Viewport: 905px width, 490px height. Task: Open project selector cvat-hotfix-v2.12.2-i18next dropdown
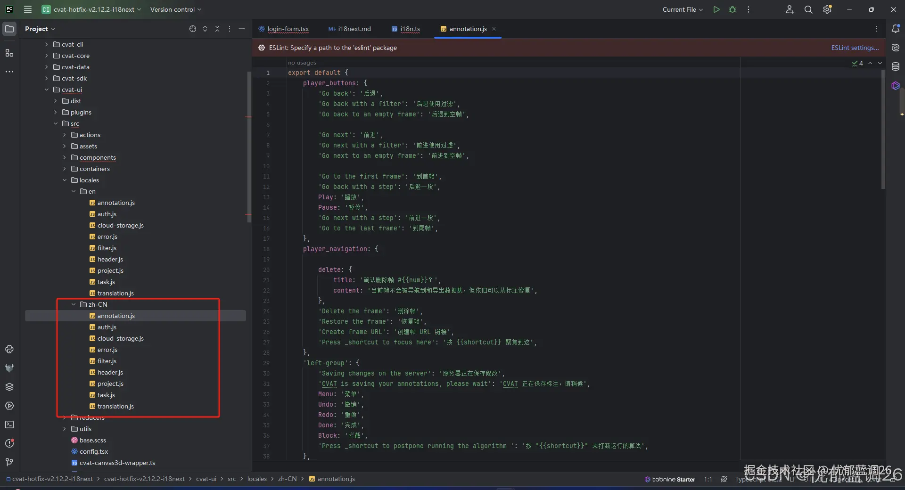(x=91, y=9)
